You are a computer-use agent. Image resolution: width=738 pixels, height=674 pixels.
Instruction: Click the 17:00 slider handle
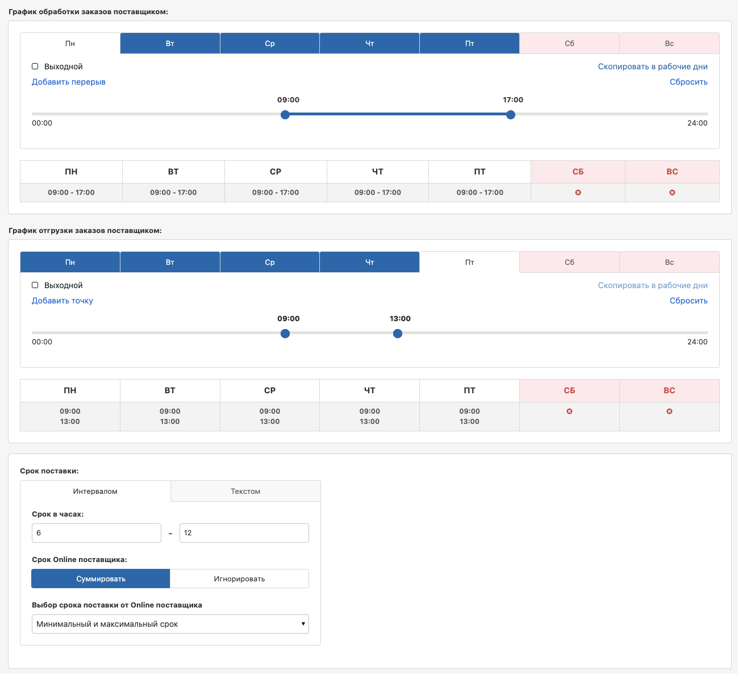coord(511,115)
